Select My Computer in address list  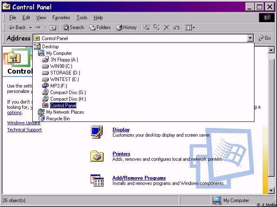[59, 53]
